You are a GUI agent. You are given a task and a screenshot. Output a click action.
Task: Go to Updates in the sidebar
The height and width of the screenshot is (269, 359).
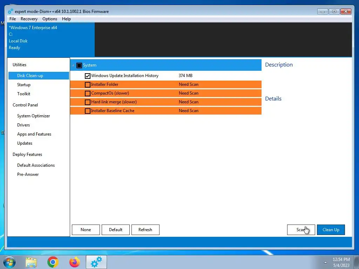pyautogui.click(x=25, y=143)
